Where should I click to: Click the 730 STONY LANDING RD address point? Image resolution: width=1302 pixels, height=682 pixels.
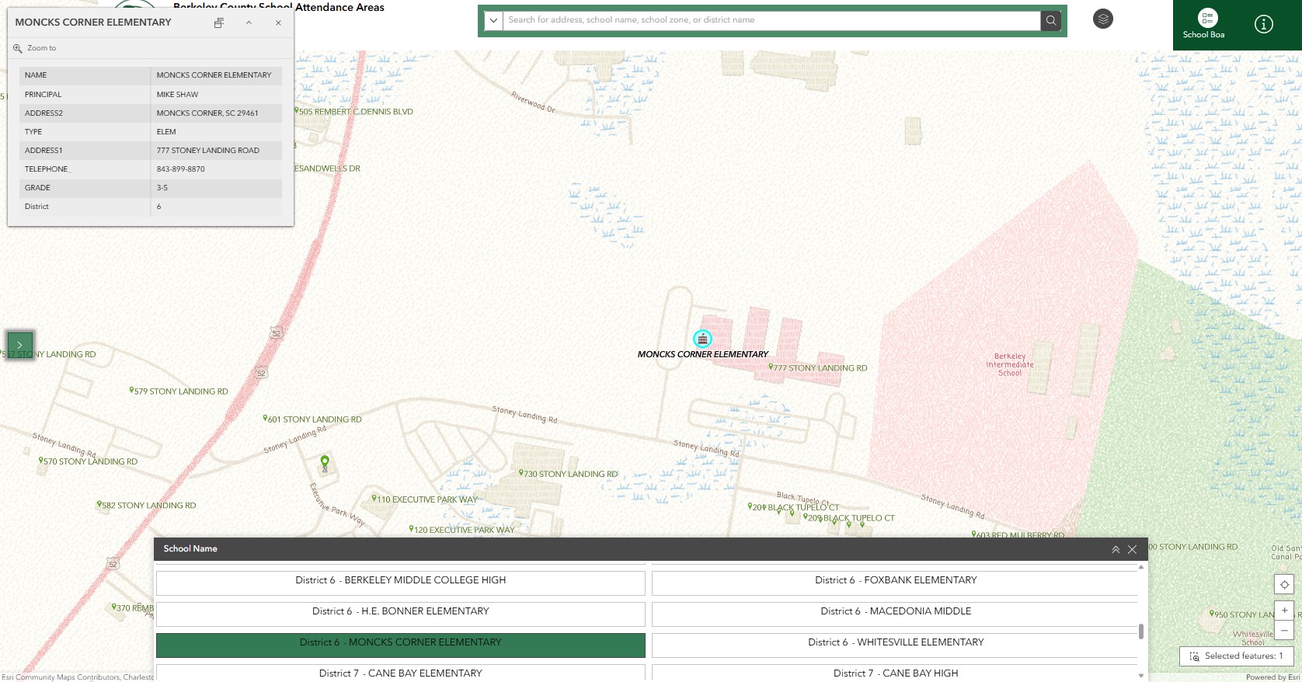[x=521, y=472]
